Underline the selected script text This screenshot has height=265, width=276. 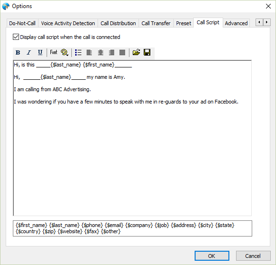tap(40, 52)
